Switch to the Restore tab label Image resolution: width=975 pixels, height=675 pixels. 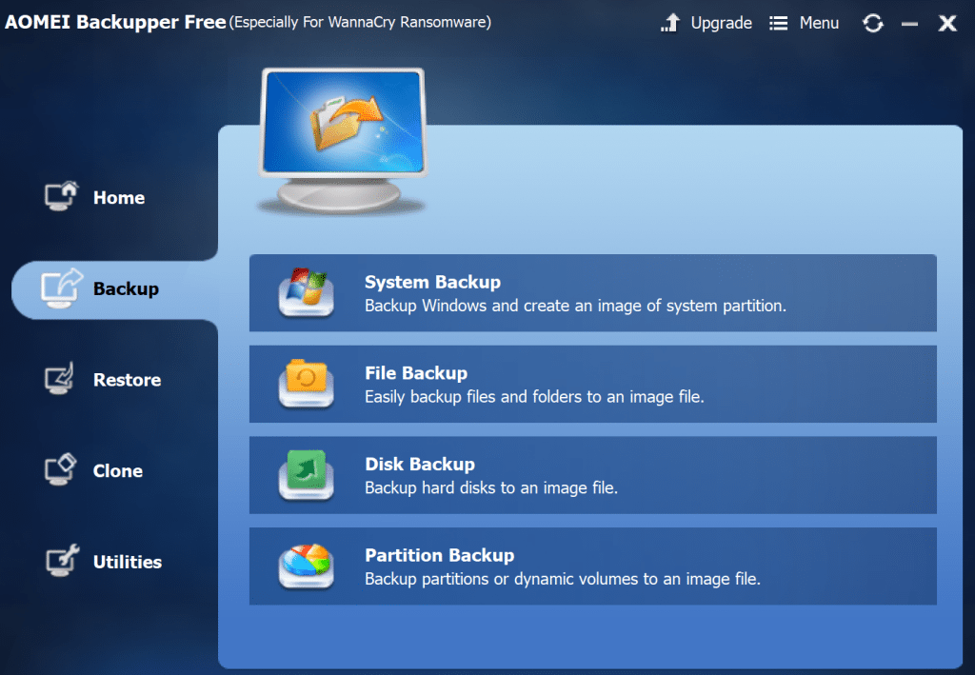point(127,380)
